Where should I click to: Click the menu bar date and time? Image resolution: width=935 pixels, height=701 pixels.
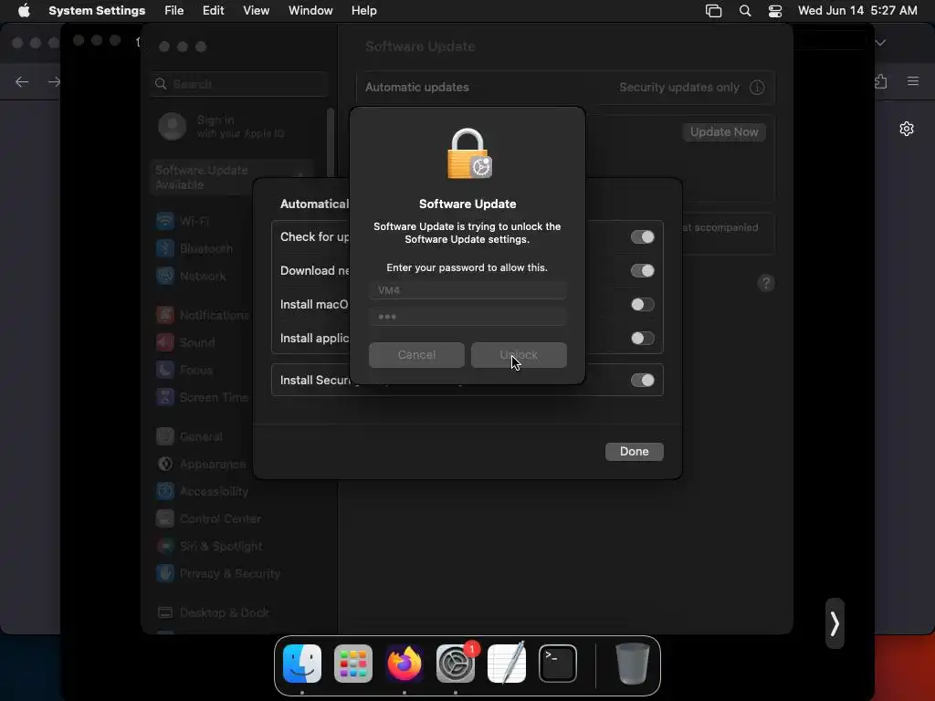pos(856,10)
